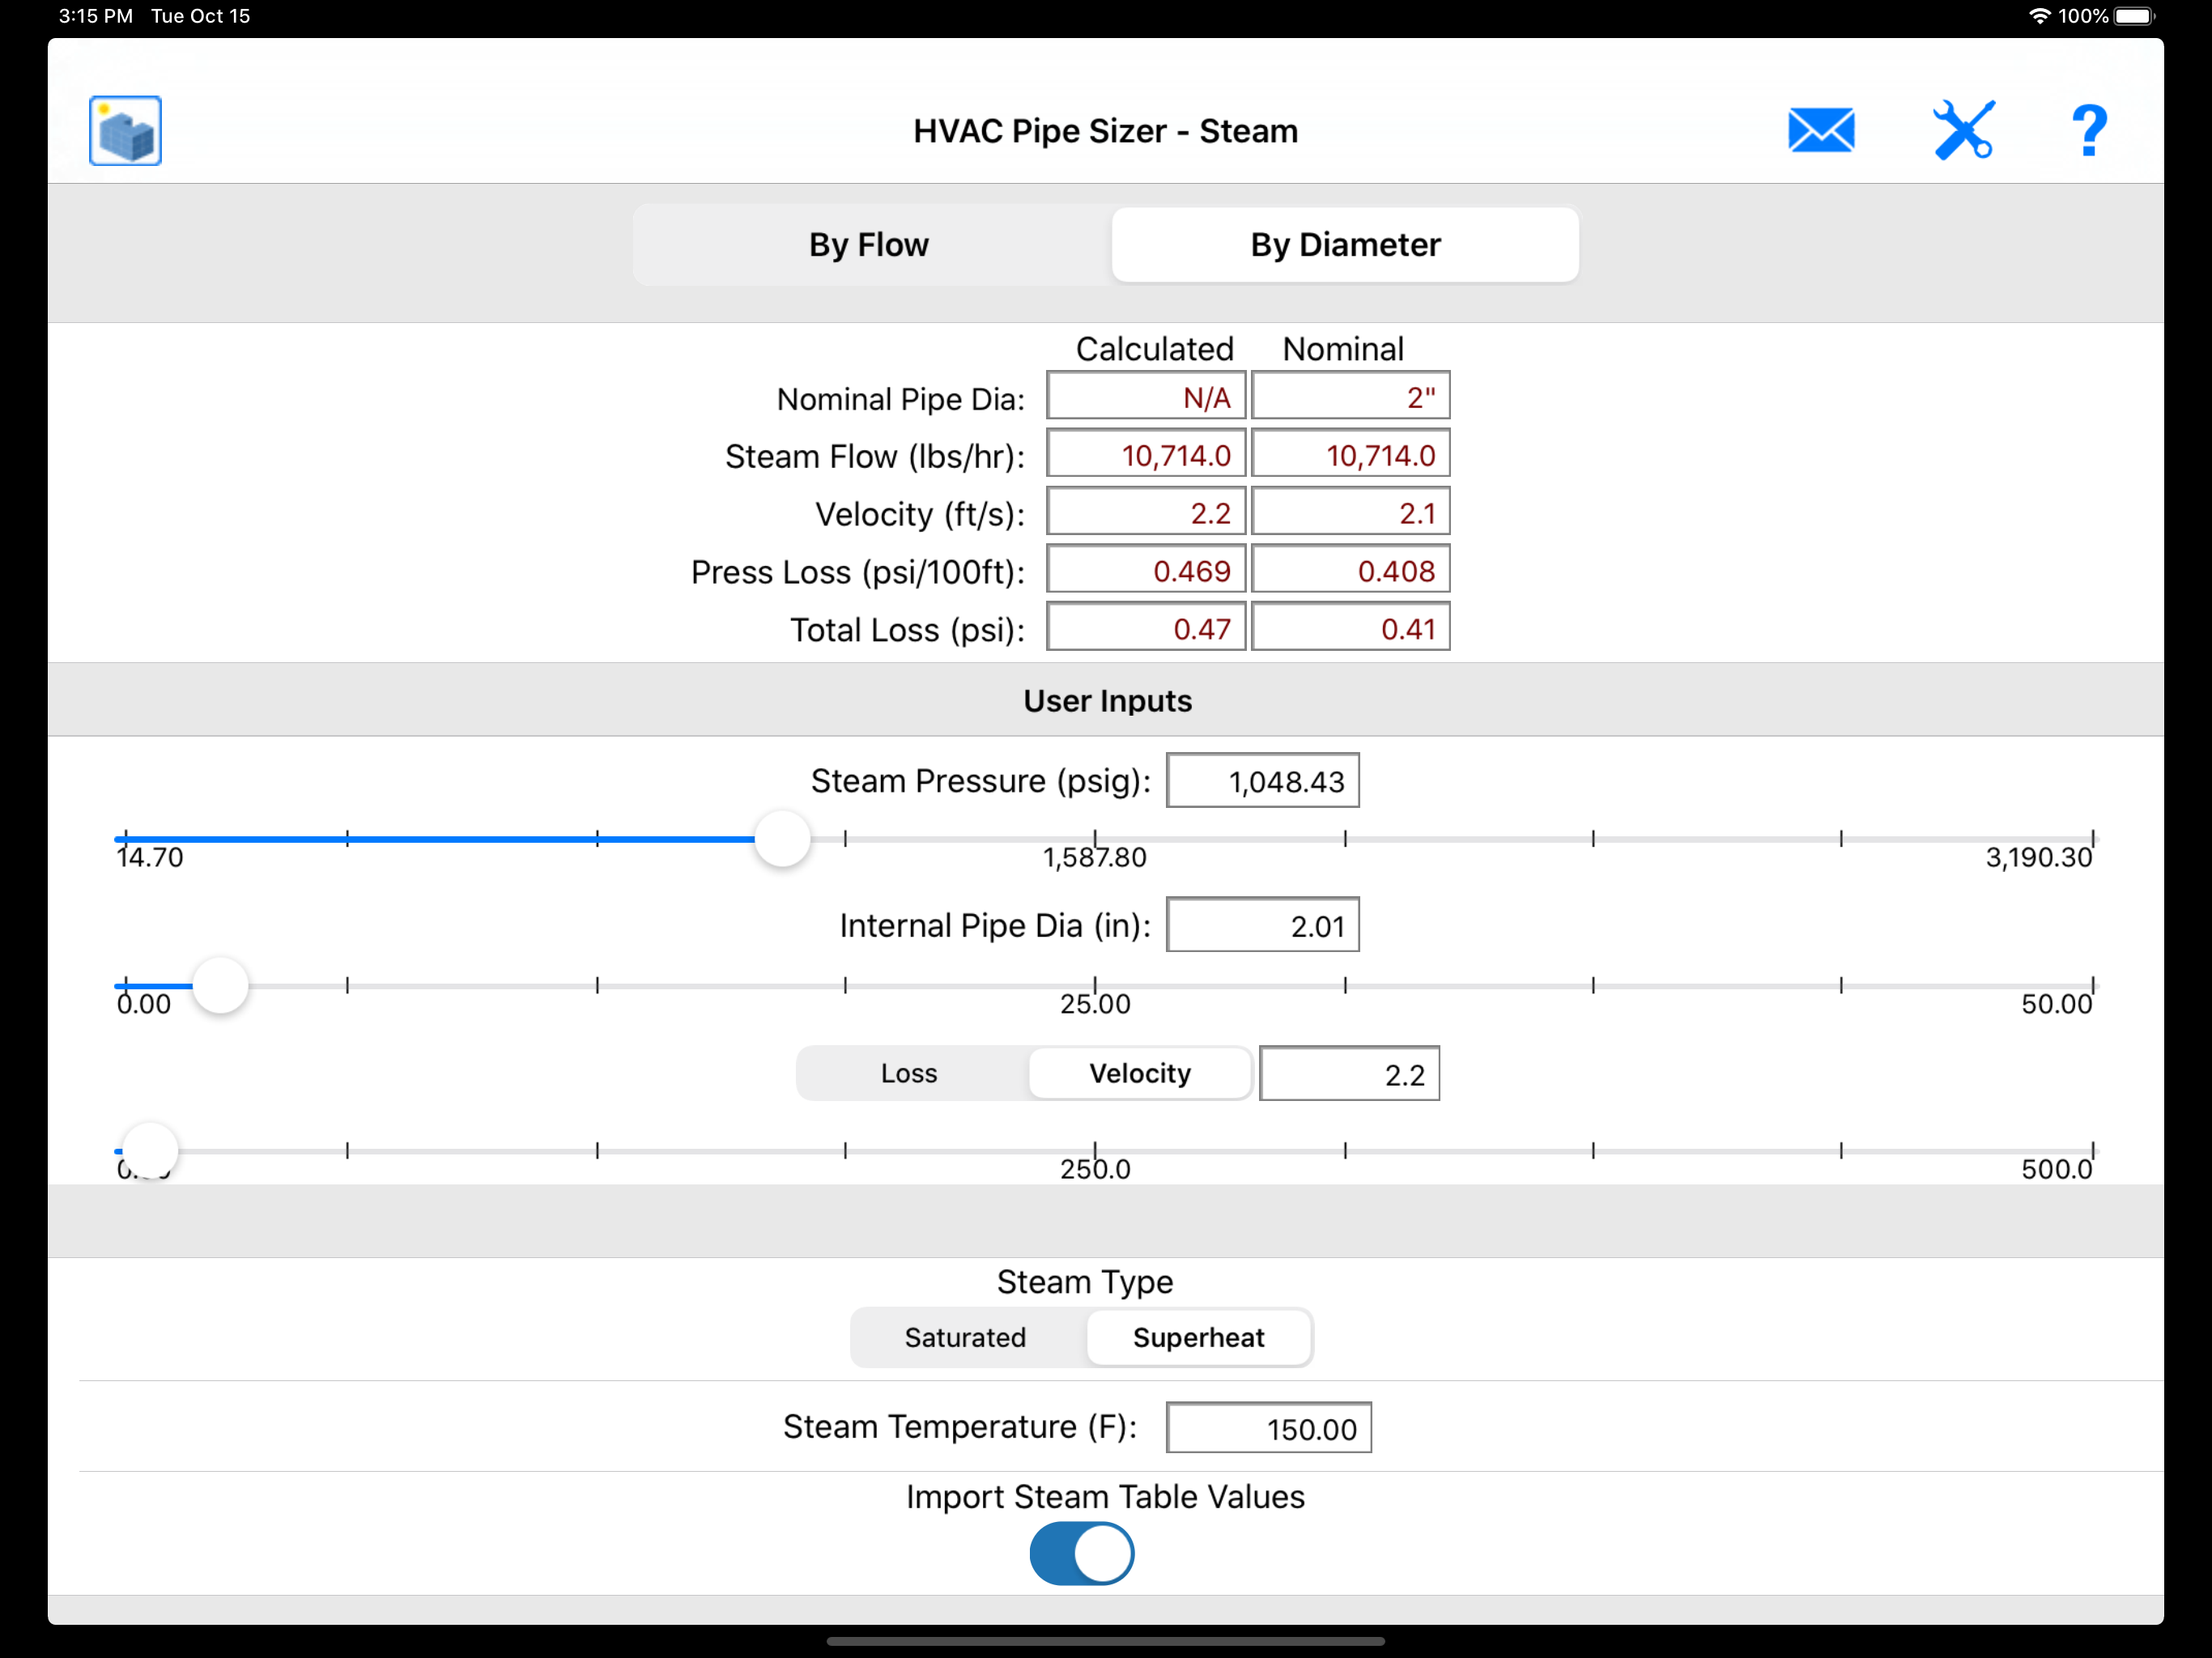This screenshot has height=1658, width=2212.
Task: Select Saturated steam type
Action: coord(965,1337)
